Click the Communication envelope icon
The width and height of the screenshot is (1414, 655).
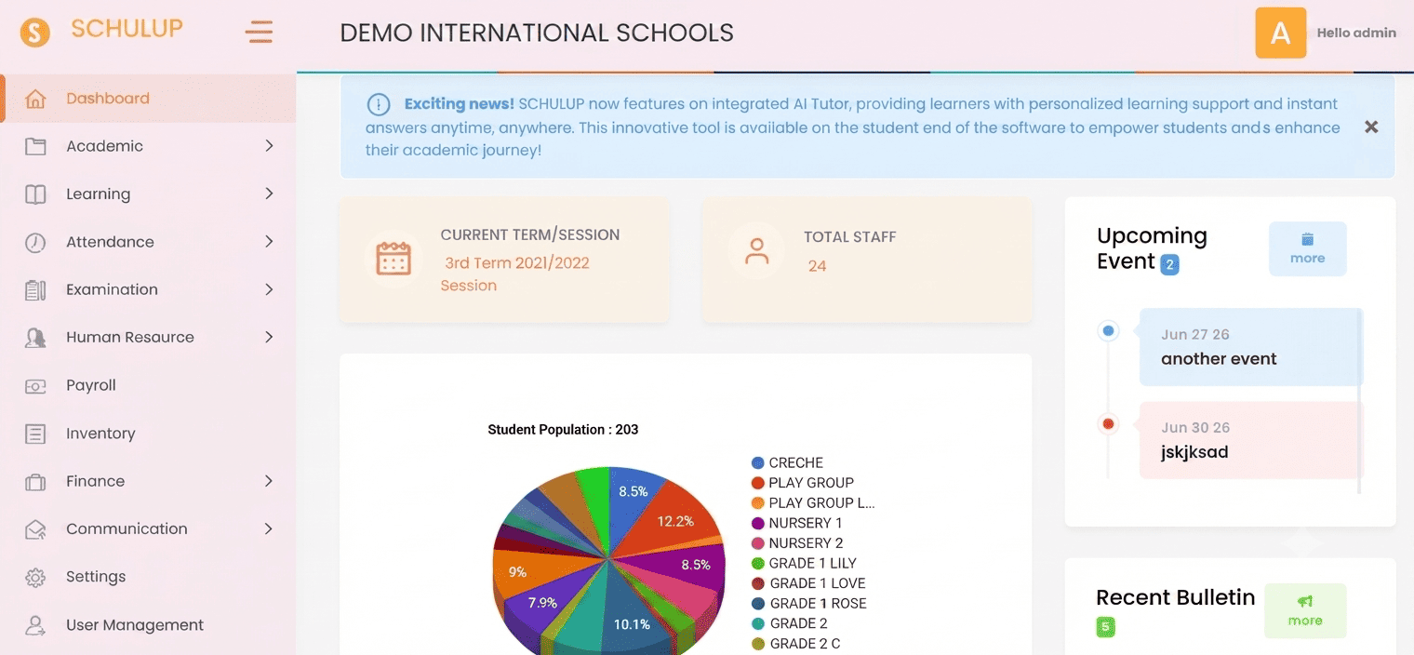(35, 529)
